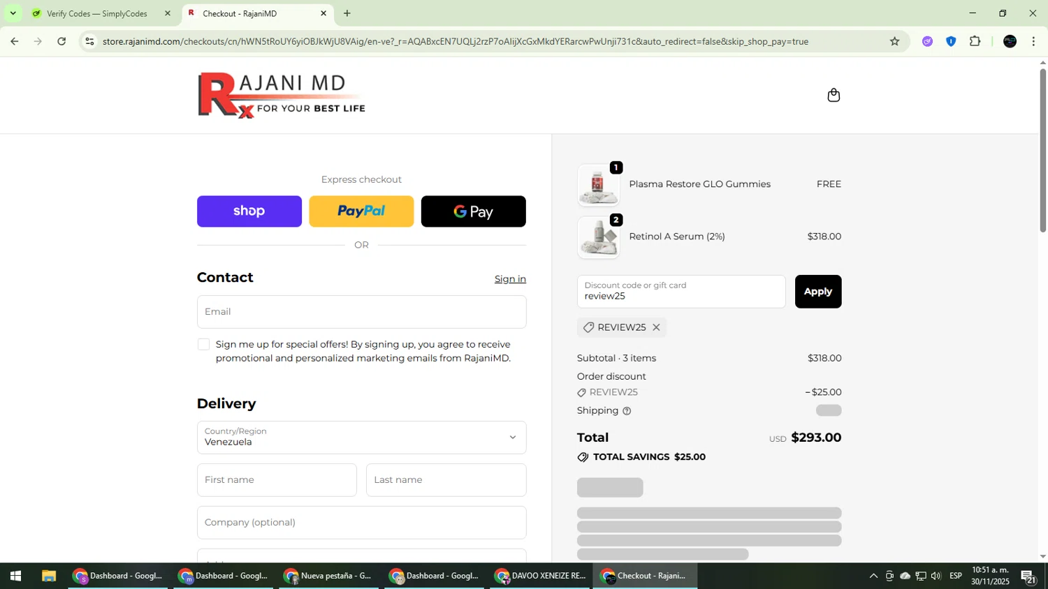Select the Checkout - RajaniMD tab

(257, 13)
